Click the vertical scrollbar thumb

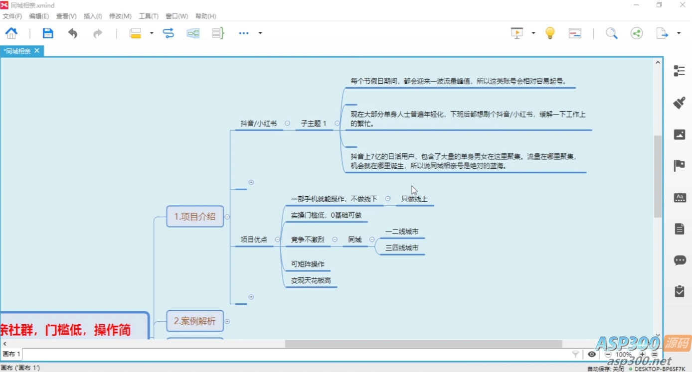(x=658, y=176)
